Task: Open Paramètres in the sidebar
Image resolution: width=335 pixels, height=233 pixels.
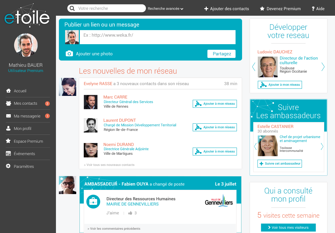Action: click(24, 167)
